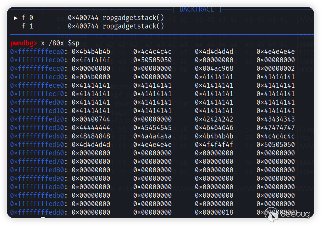
Task: Click ropgadgetstack() in the f 1 row
Action: pos(133,26)
